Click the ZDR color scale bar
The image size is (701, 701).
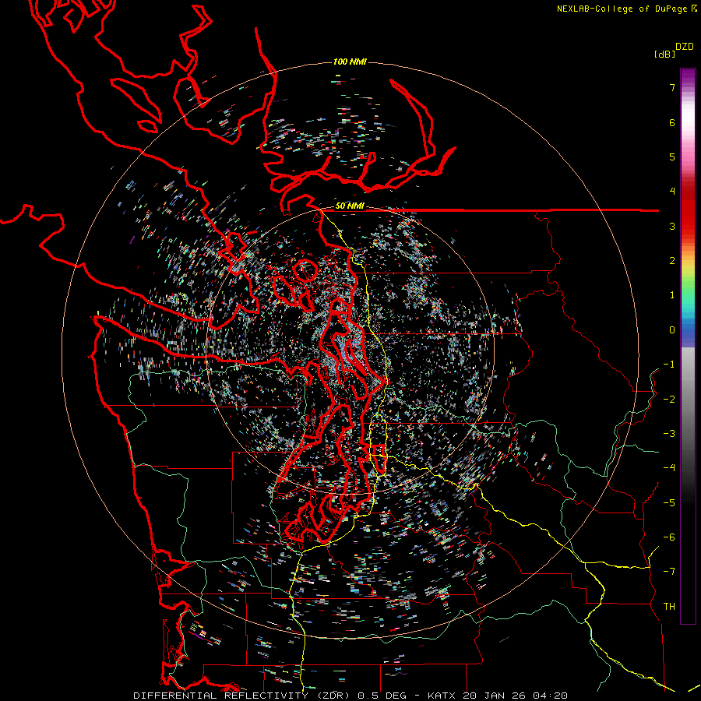pyautogui.click(x=688, y=346)
